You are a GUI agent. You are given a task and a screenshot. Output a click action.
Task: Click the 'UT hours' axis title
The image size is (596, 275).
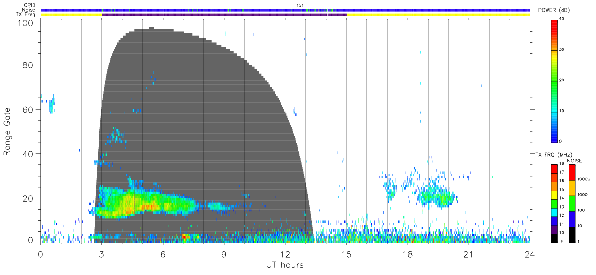285,265
